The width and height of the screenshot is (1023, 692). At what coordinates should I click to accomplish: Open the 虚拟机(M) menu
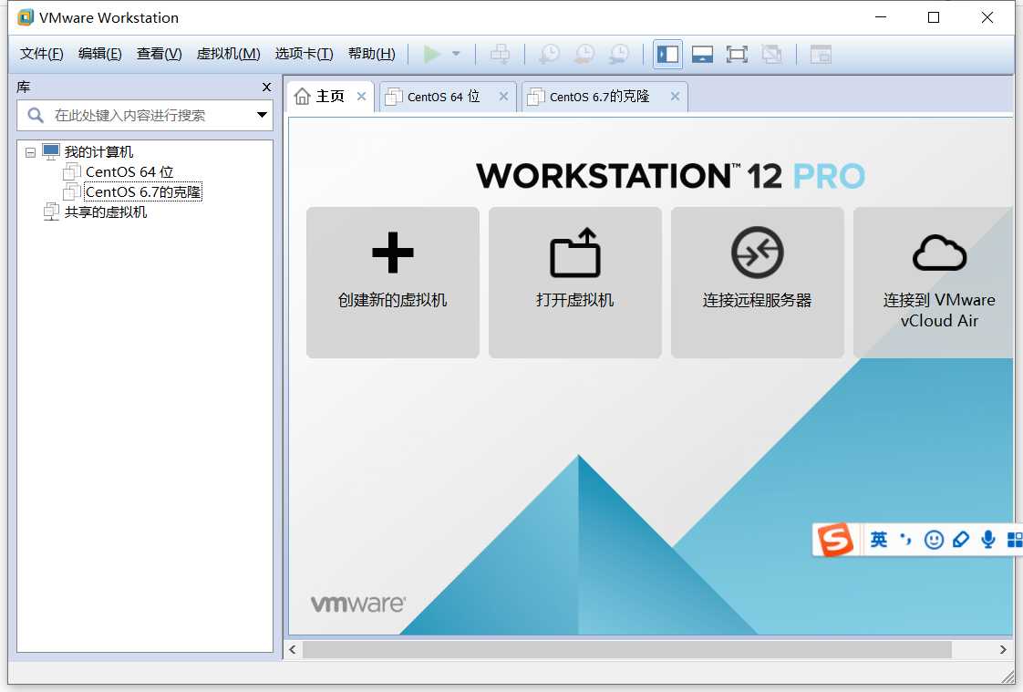tap(228, 54)
